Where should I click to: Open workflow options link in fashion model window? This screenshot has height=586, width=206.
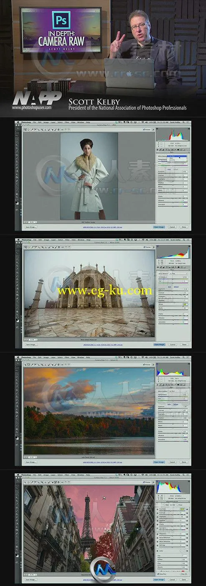(x=103, y=227)
